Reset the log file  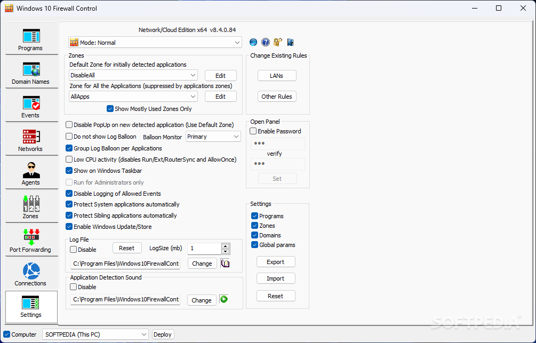(x=127, y=248)
